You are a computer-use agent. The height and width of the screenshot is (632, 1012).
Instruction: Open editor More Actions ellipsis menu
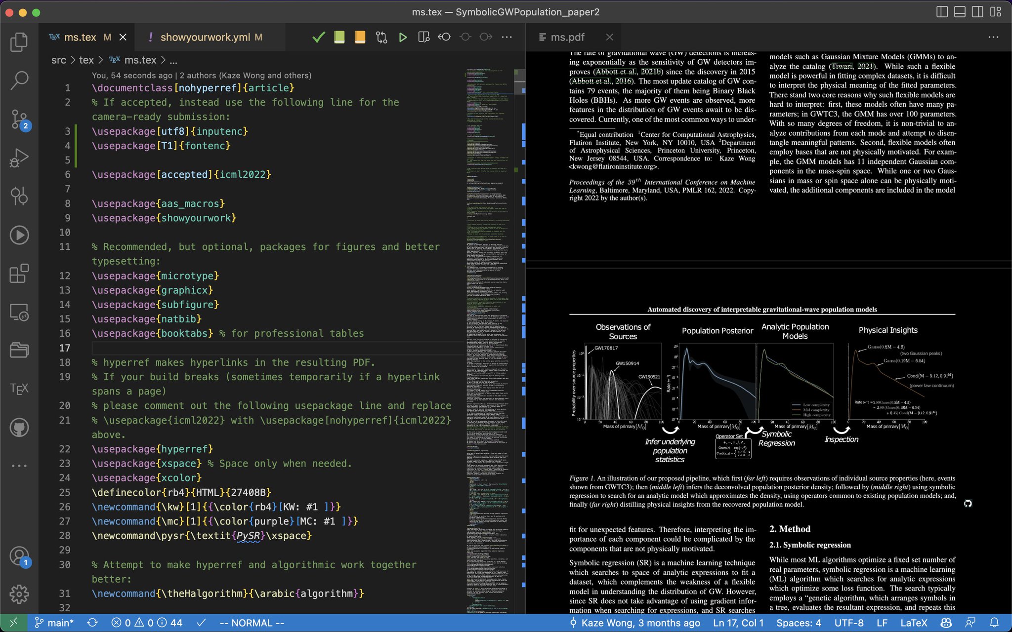506,37
